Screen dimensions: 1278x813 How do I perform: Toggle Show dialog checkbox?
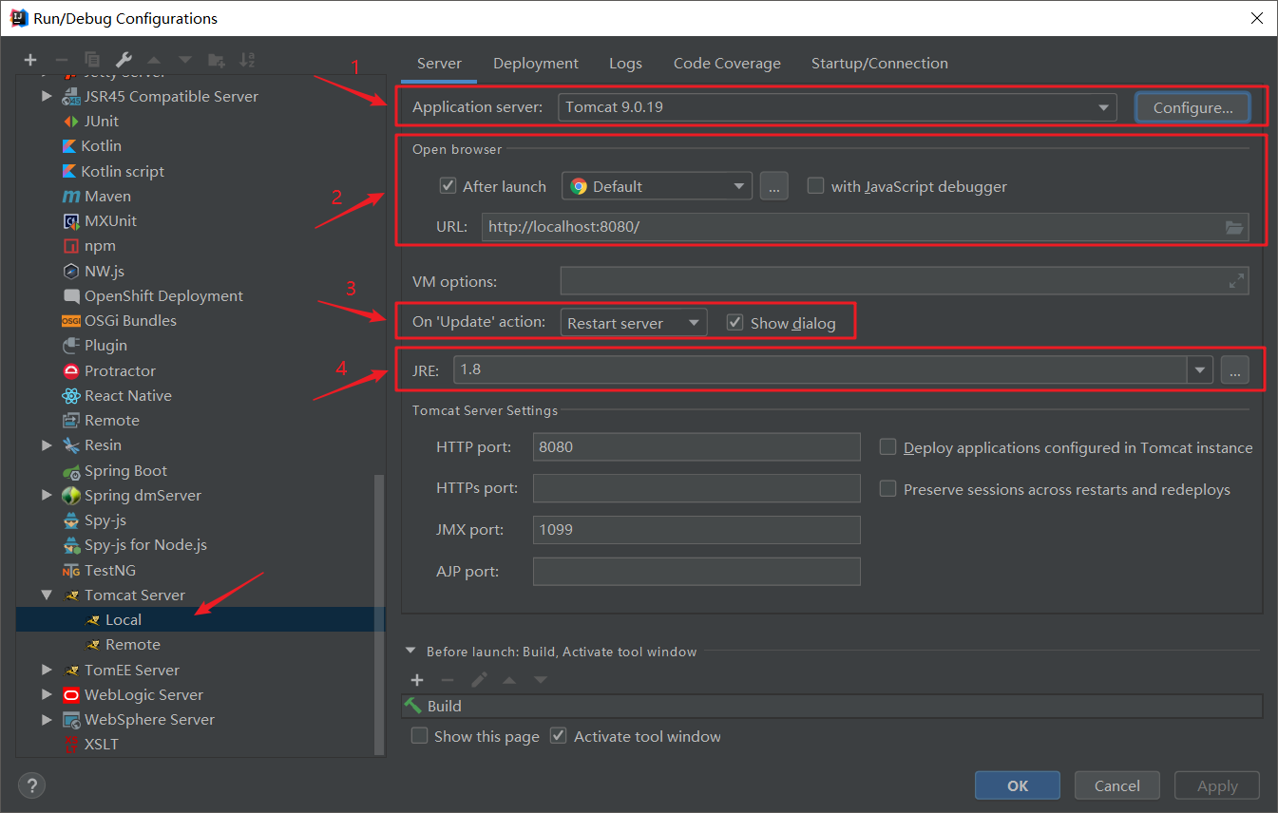point(734,323)
